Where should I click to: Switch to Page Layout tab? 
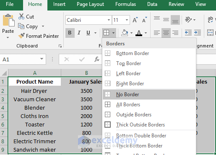point(90,4)
